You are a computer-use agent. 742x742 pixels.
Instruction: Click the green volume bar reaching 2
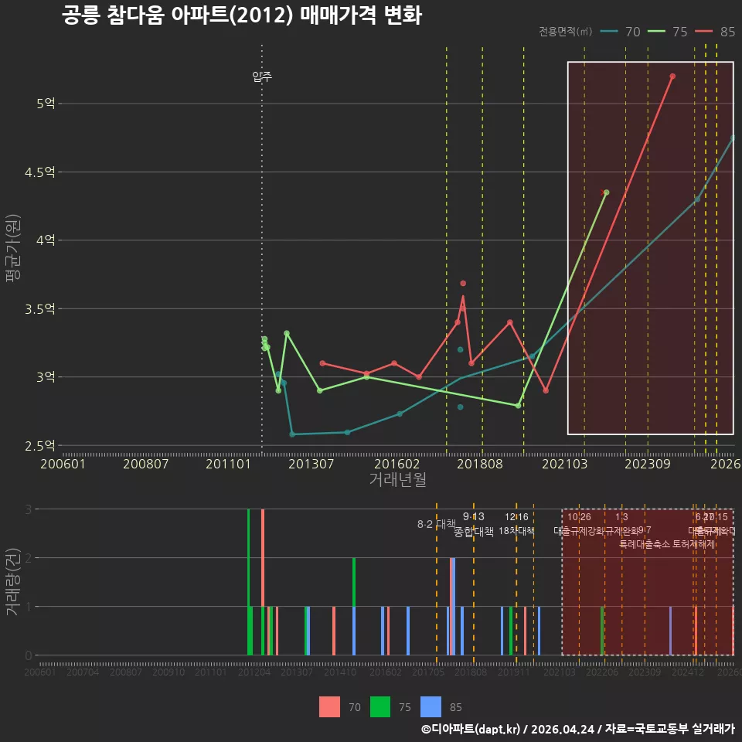pos(354,582)
